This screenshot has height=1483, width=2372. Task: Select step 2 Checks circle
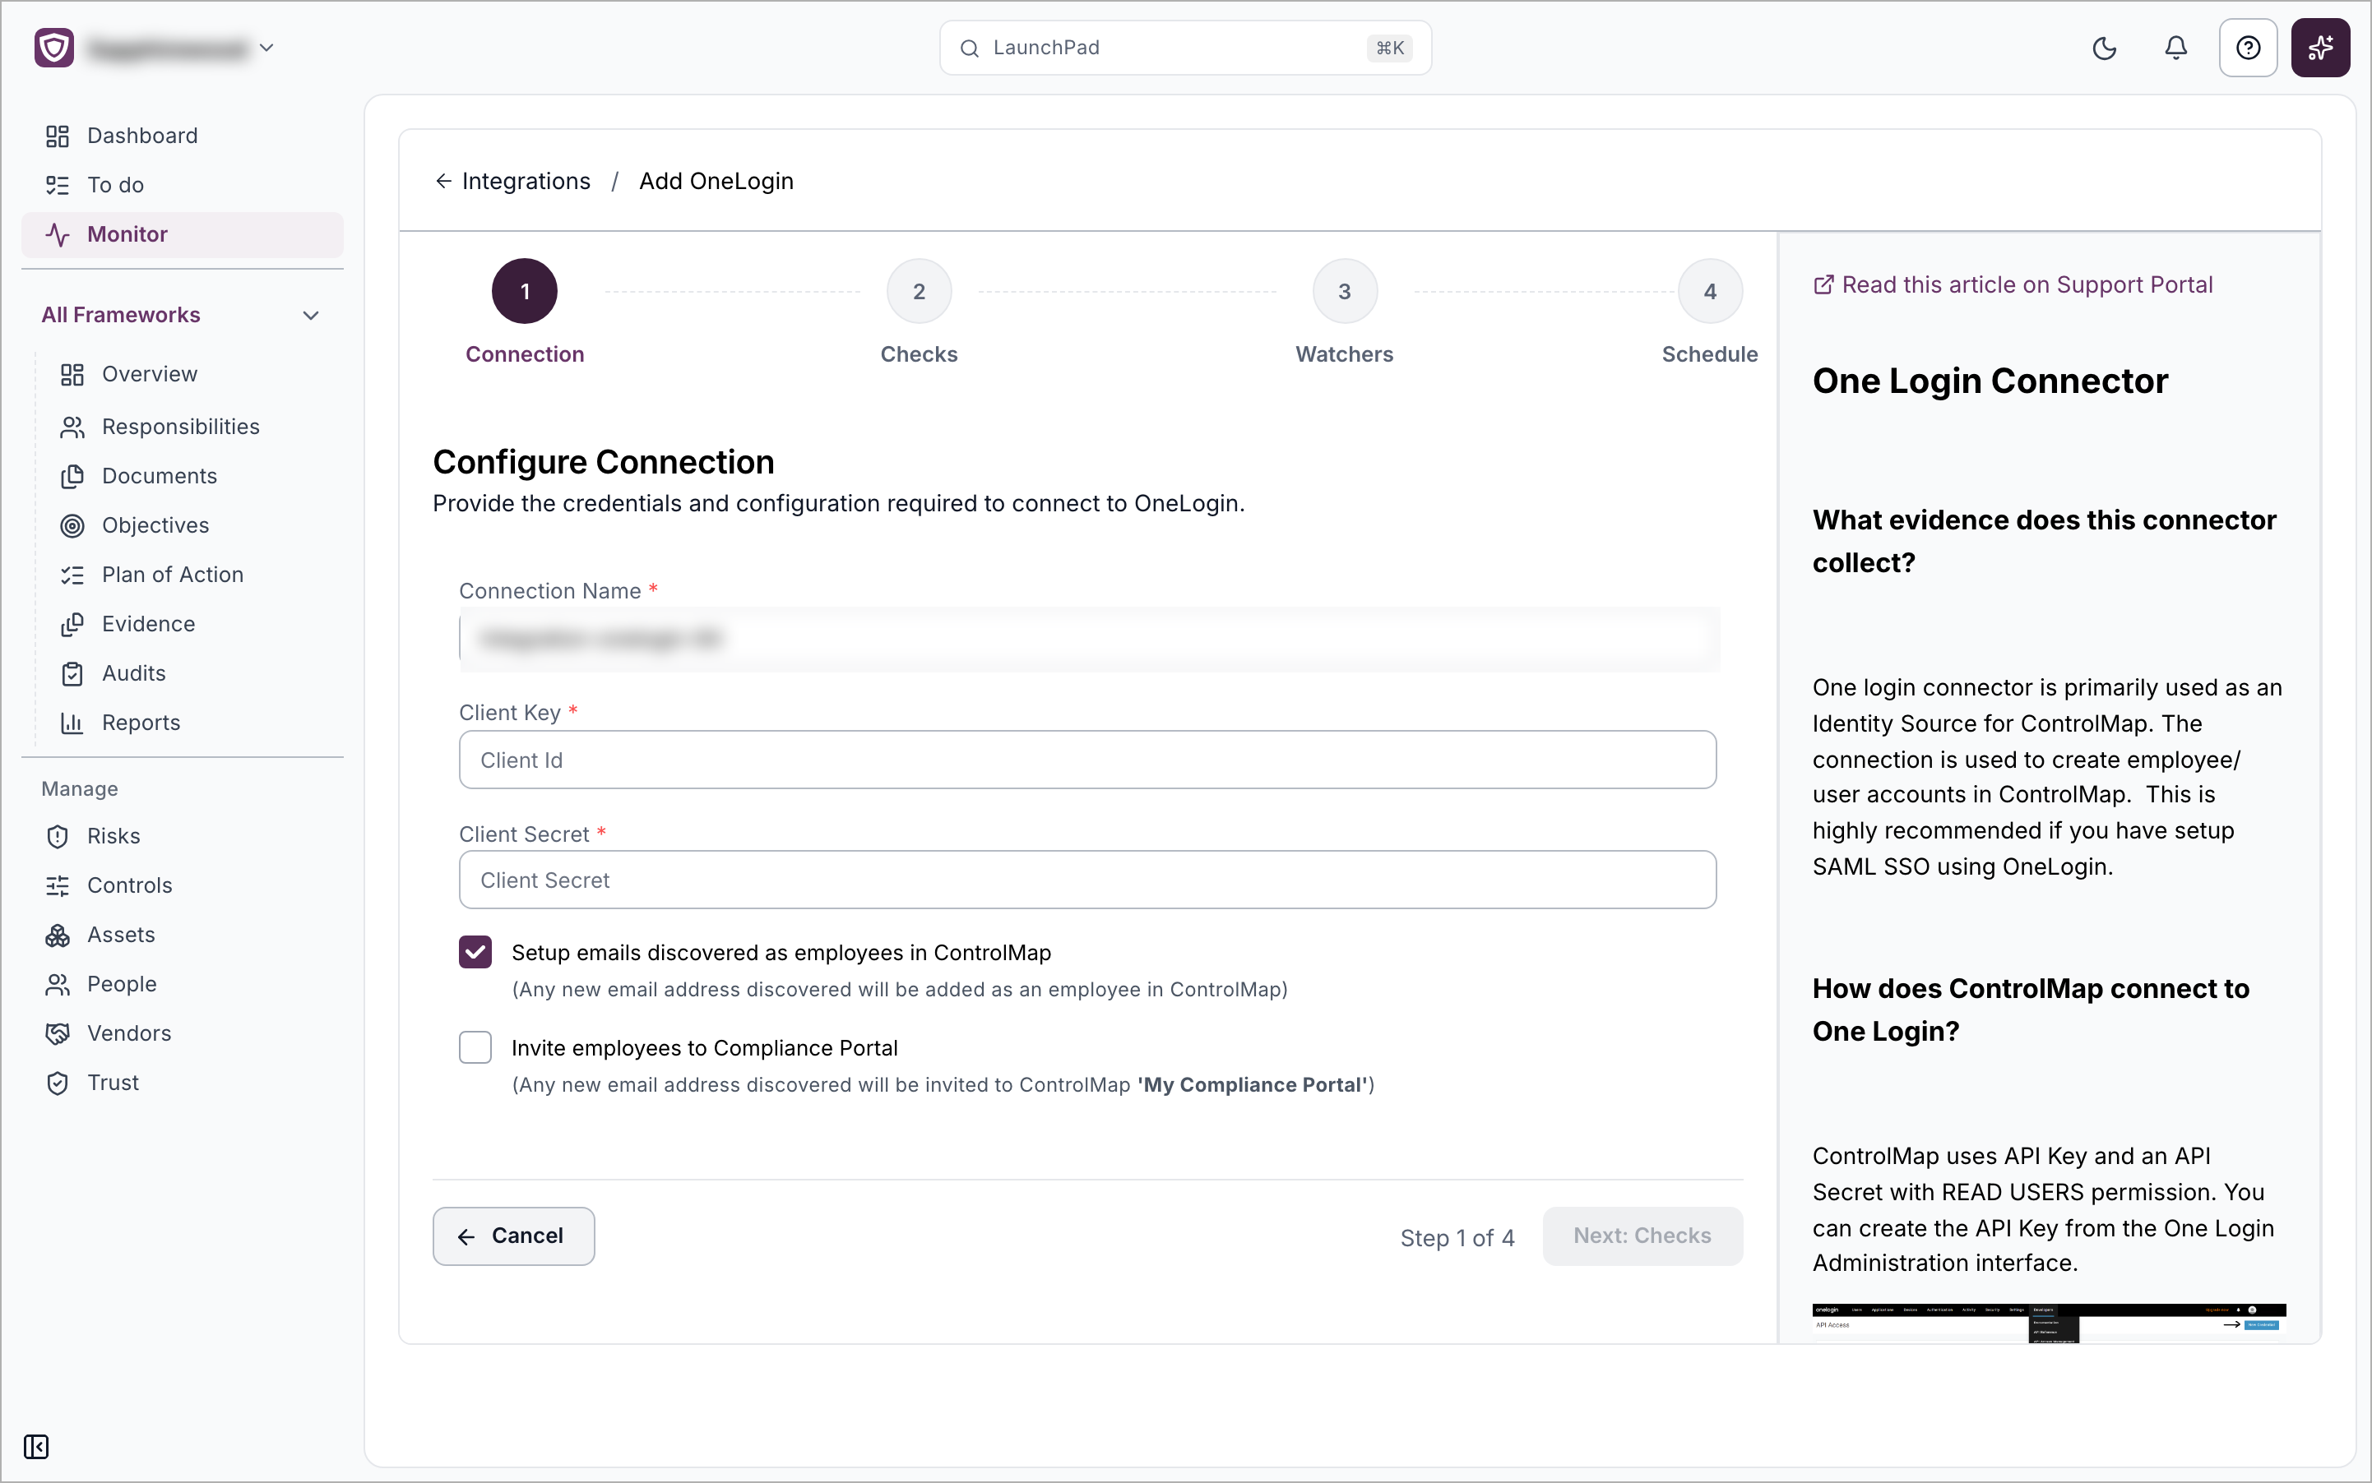pyautogui.click(x=919, y=291)
